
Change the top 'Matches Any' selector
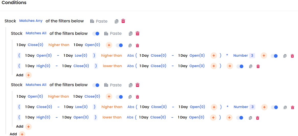[x=31, y=21]
